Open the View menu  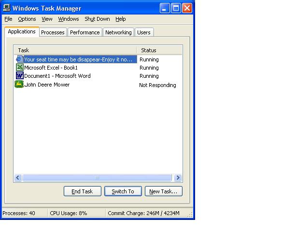(x=47, y=19)
